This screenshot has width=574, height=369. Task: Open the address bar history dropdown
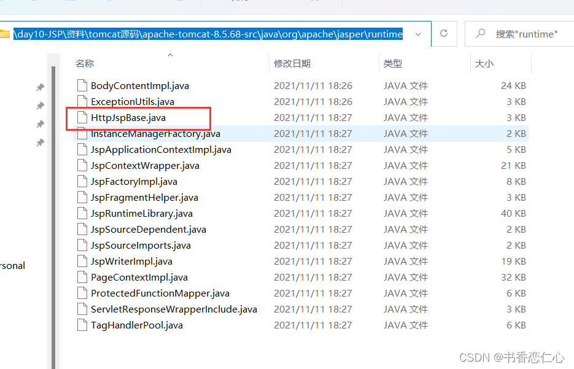point(417,34)
